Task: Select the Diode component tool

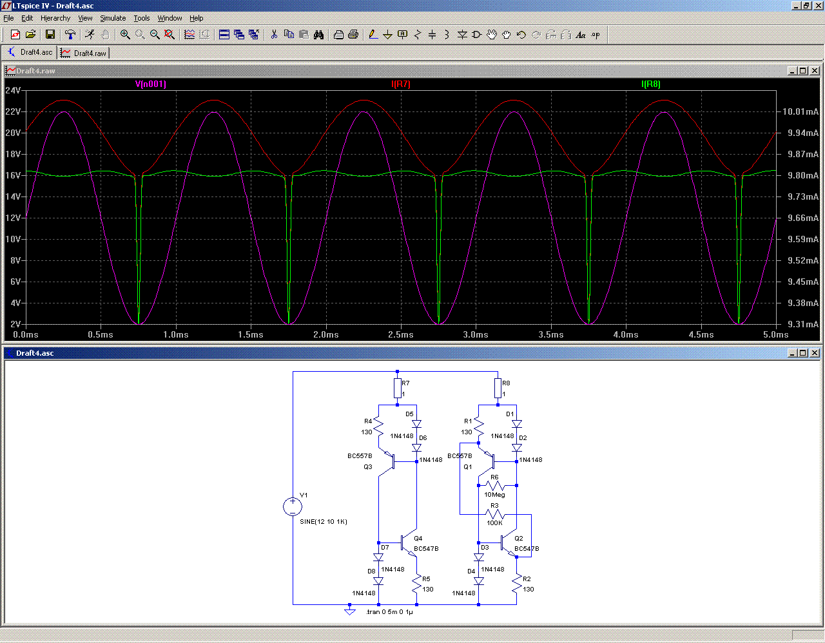Action: 462,35
